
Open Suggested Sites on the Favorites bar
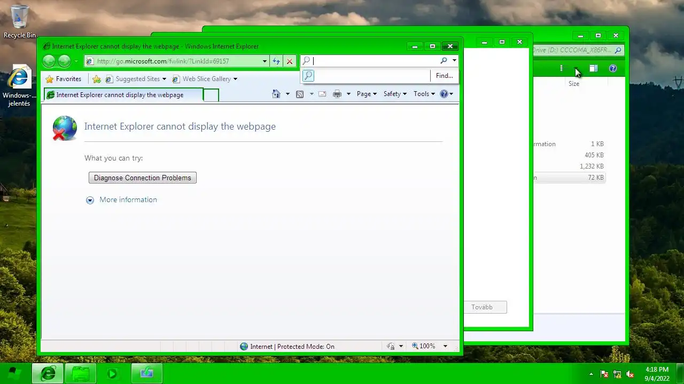point(136,79)
